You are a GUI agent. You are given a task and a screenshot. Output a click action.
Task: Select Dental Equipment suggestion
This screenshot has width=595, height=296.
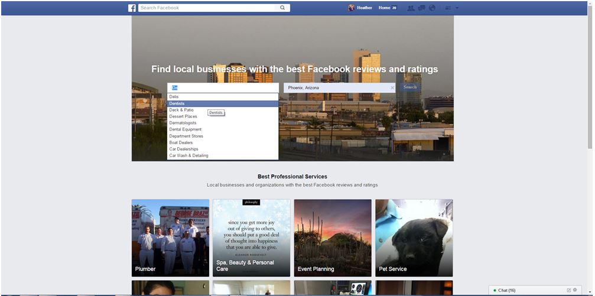click(x=223, y=129)
